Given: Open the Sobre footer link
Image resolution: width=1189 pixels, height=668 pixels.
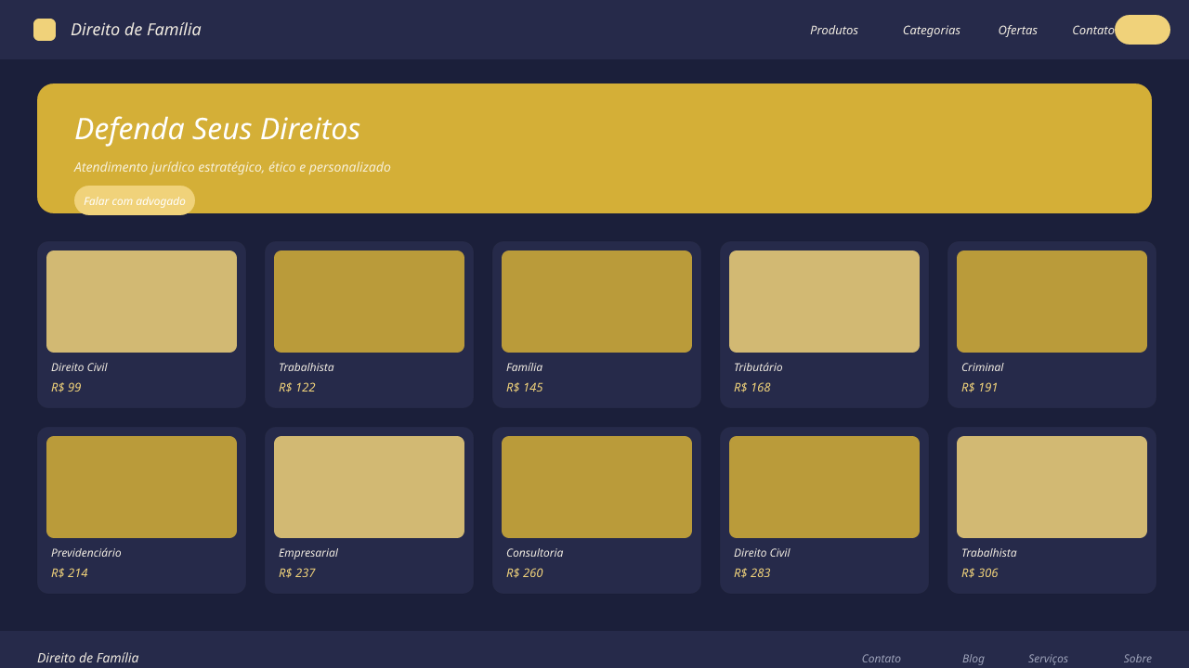Looking at the screenshot, I should pos(1138,659).
